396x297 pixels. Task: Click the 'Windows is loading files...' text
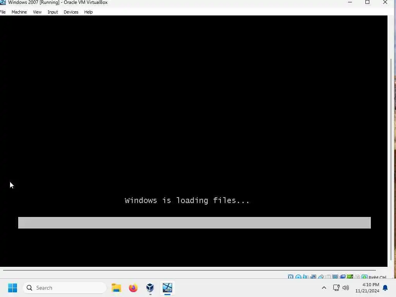187,200
